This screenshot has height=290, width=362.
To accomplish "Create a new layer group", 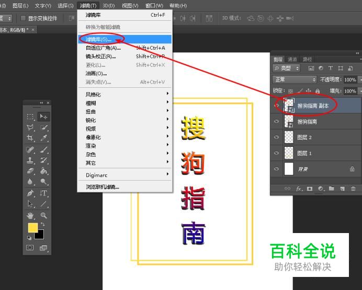I will tap(331, 189).
